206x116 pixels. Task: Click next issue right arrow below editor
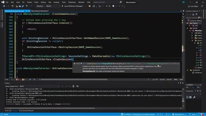[34, 80]
